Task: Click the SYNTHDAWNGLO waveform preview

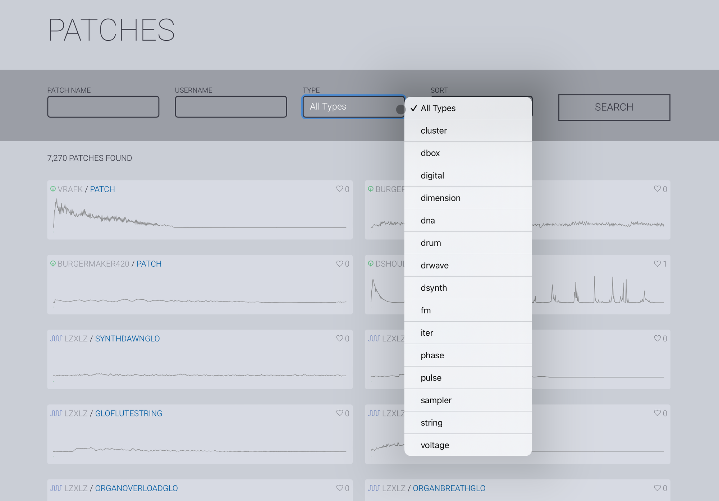Action: (200, 375)
